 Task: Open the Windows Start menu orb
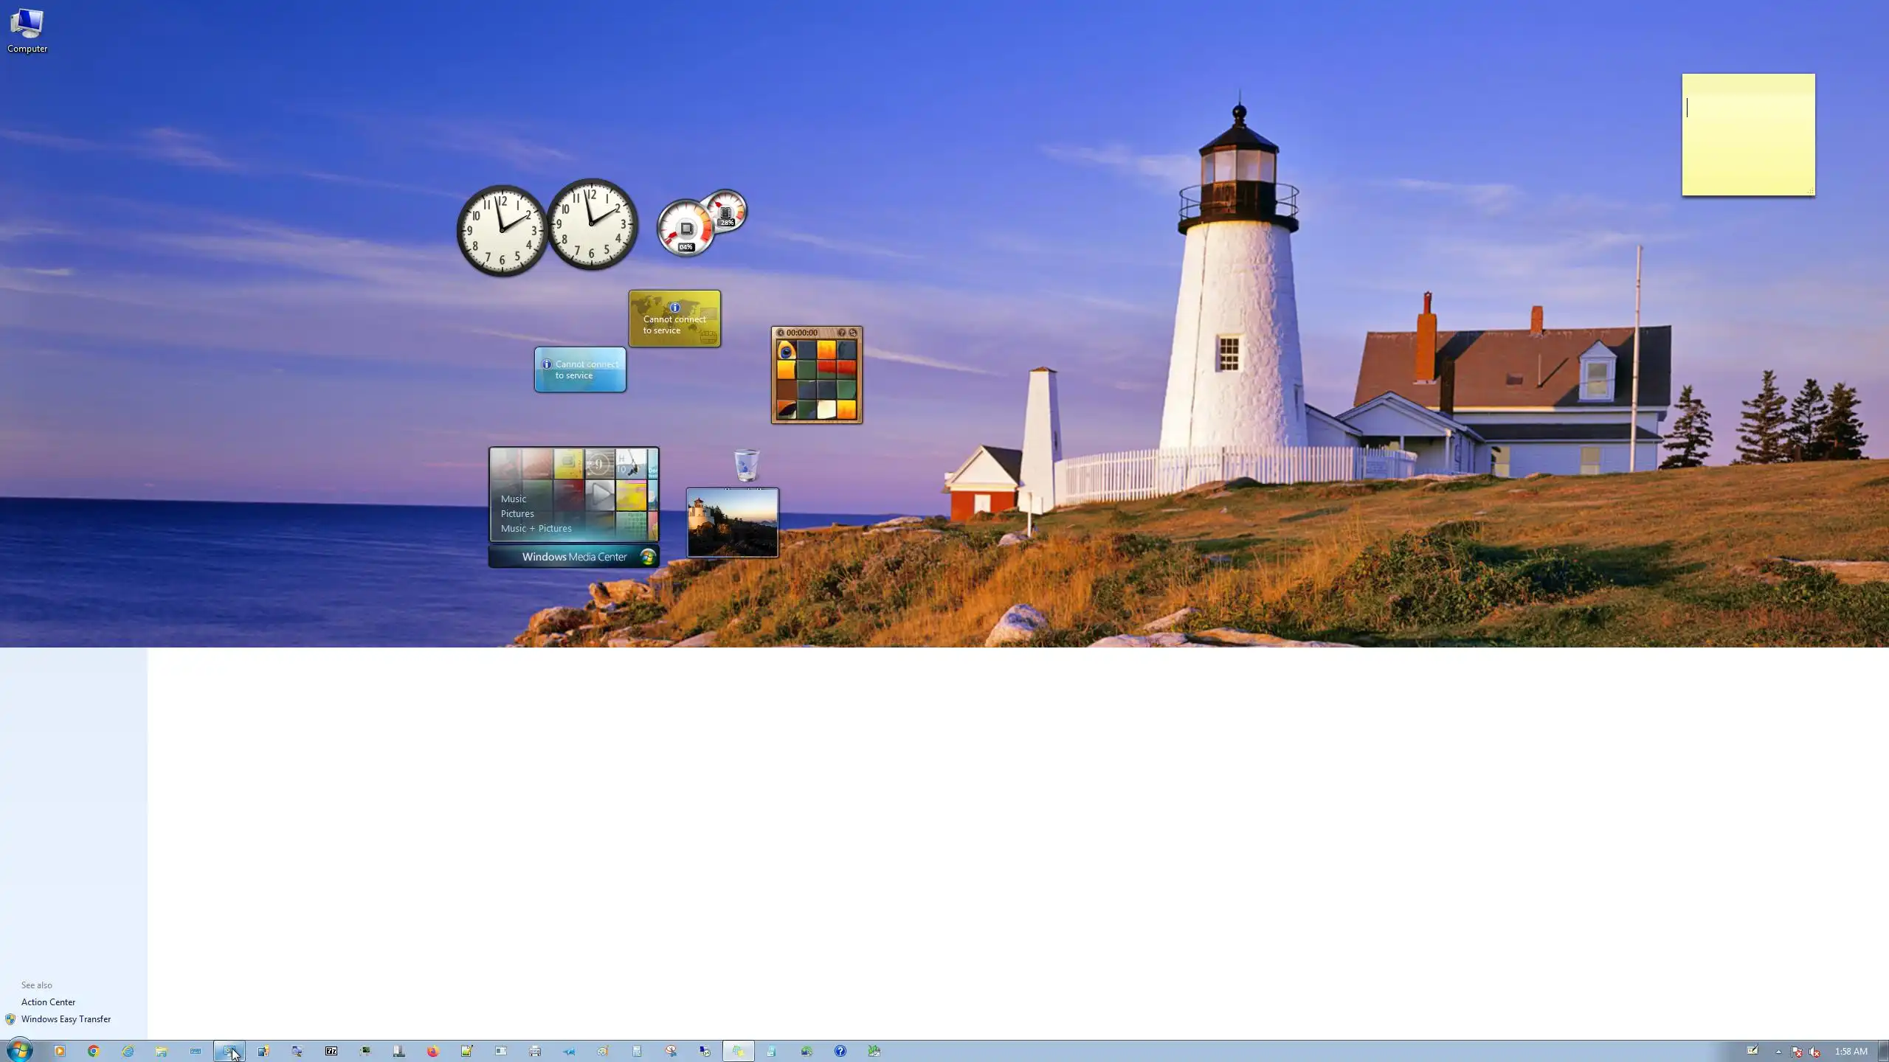(19, 1050)
